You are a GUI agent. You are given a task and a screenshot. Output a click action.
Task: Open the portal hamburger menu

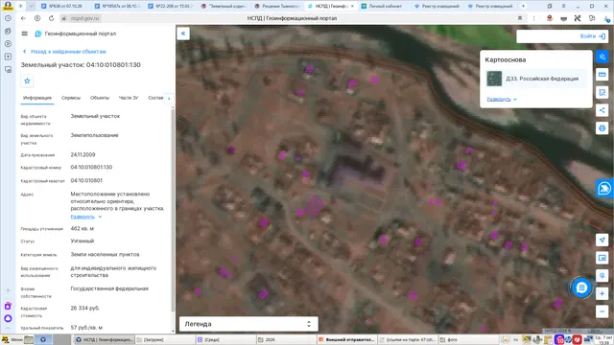click(x=25, y=34)
